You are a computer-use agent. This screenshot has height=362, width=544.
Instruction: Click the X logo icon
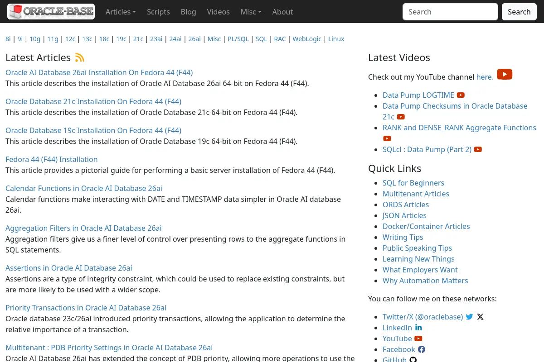coord(481,317)
